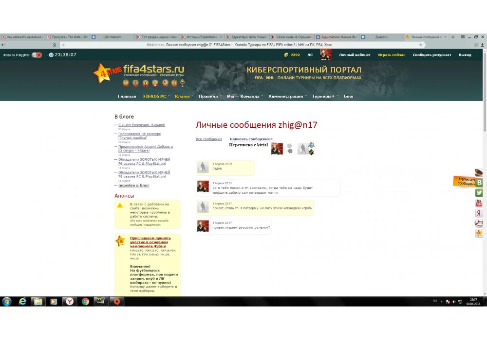
Task: Click Играть сейчас
Action: [392, 55]
